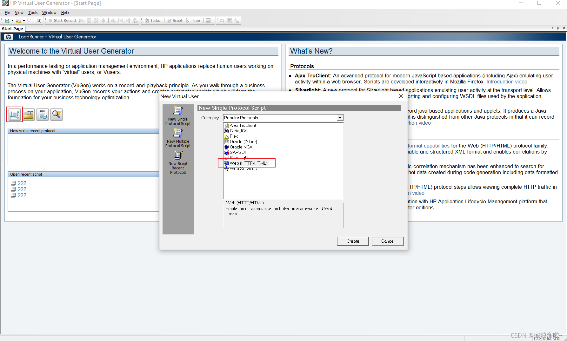
Task: Select Web (HTTP/HTML) protocol
Action: pos(246,163)
